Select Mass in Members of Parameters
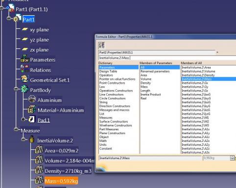236x188 pixels. pyautogui.click(x=144, y=87)
